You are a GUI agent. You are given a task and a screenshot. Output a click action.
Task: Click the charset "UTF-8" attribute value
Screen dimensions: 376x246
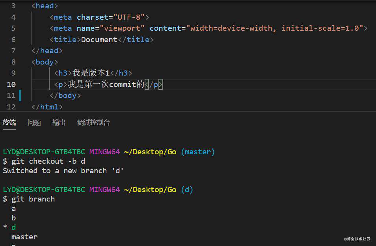pos(129,17)
